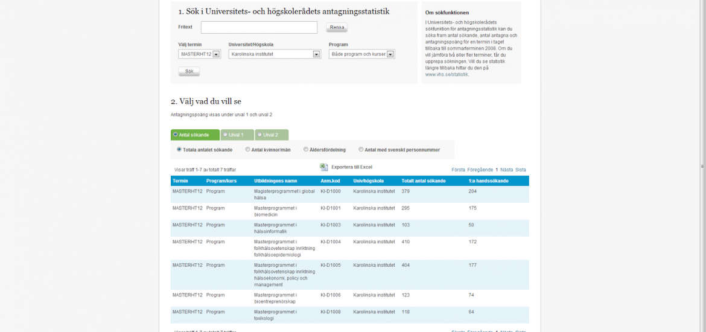Click application code KI-D1000

tap(331, 191)
